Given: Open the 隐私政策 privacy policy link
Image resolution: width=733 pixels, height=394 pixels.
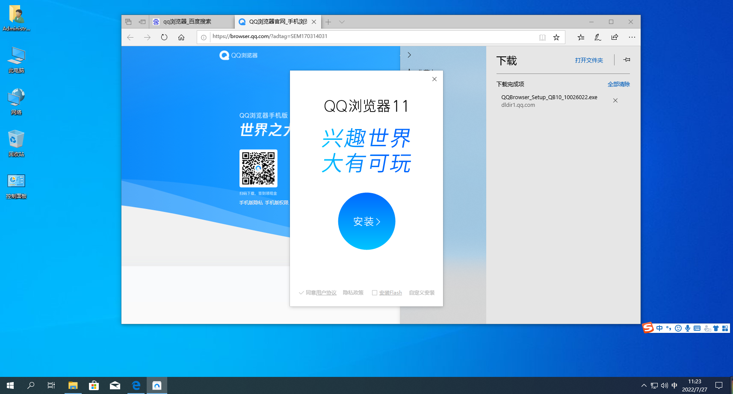Looking at the screenshot, I should (x=353, y=293).
